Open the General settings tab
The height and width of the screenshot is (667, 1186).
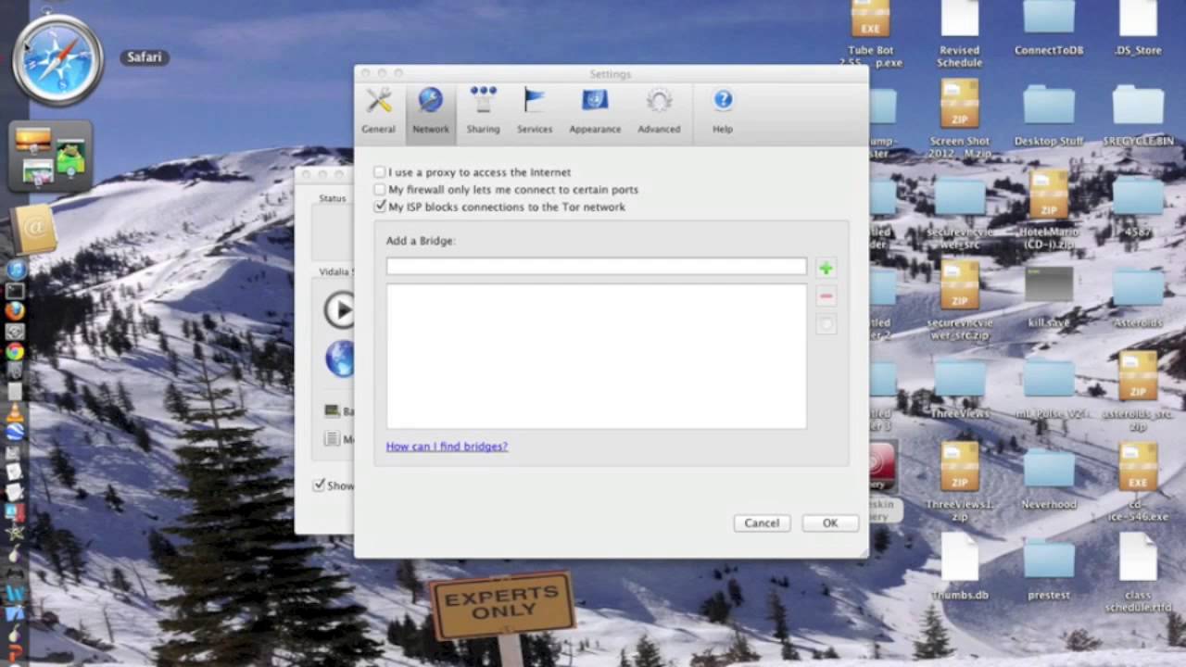378,110
